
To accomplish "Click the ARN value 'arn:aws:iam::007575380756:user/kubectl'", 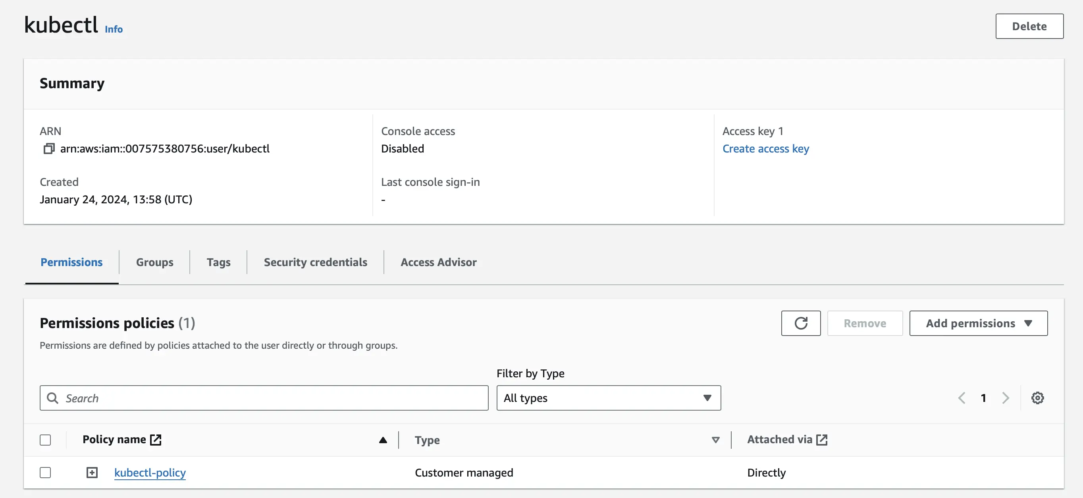I will pyautogui.click(x=165, y=149).
